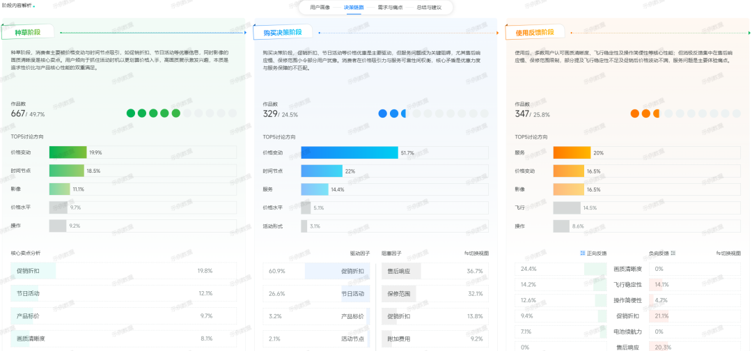752x351 pixels.
Task: Click 切换视图 in the 购买决策阶段 panel
Action: (x=476, y=253)
